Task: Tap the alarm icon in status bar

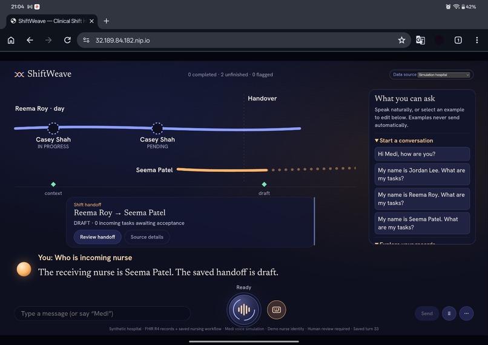Action: [448, 7]
